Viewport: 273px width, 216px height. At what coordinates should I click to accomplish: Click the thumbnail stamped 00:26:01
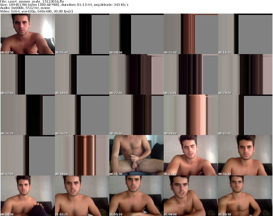click(191, 75)
